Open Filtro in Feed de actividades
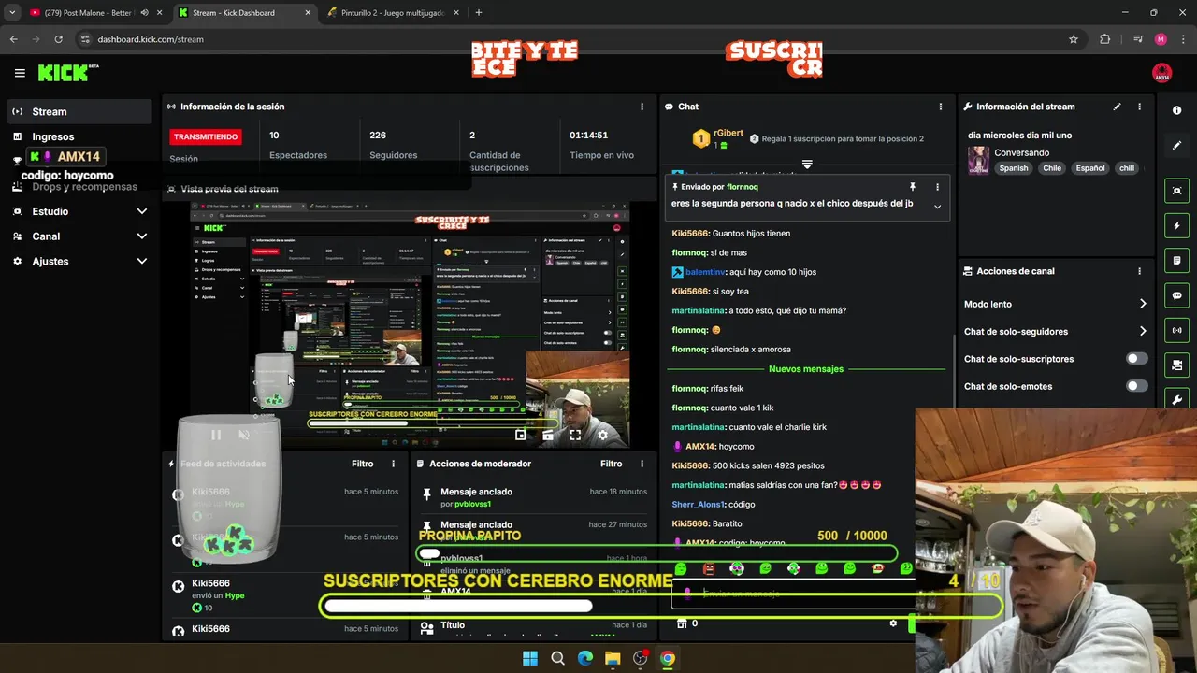Screen dimensions: 1197x673 coord(362,464)
